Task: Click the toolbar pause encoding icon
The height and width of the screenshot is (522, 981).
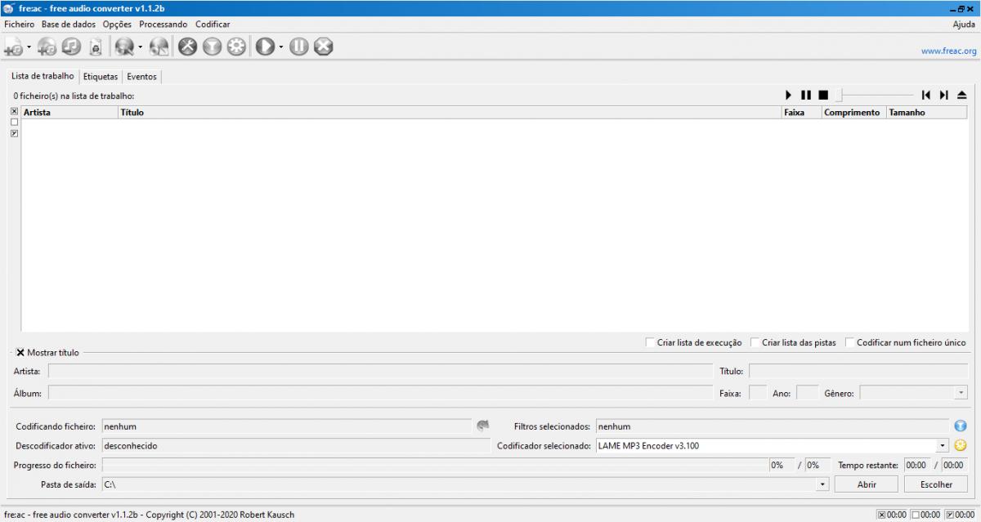Action: coord(298,47)
